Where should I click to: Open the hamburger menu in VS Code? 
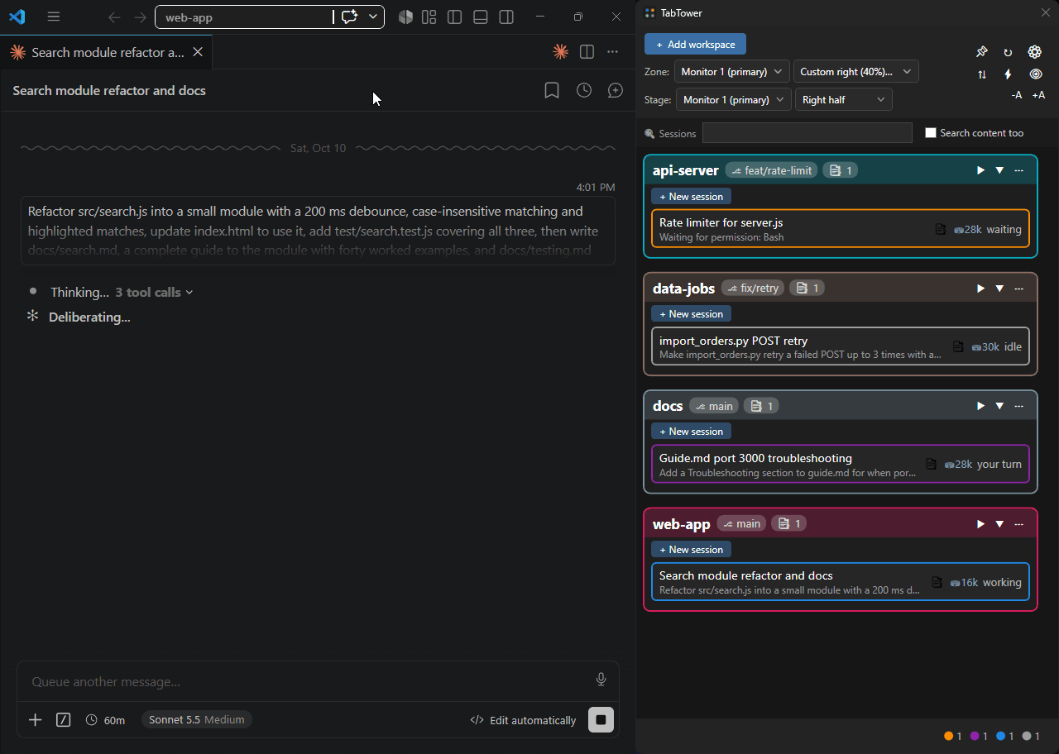click(x=54, y=17)
